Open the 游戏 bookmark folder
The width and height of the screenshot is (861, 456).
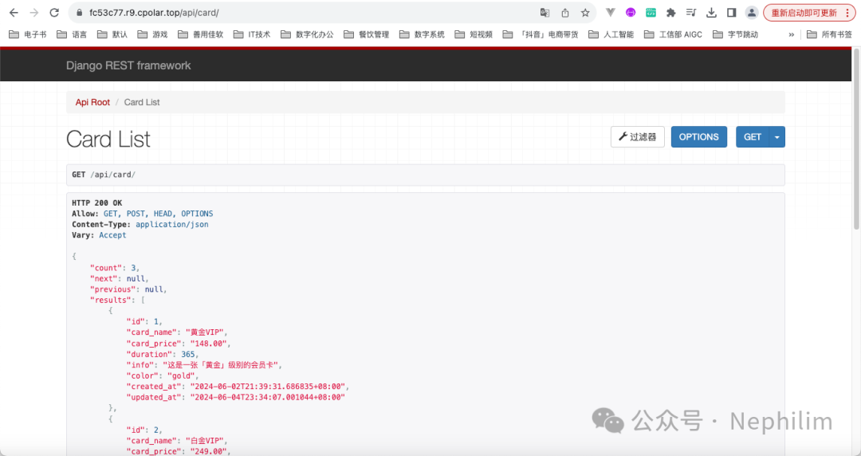(x=152, y=34)
